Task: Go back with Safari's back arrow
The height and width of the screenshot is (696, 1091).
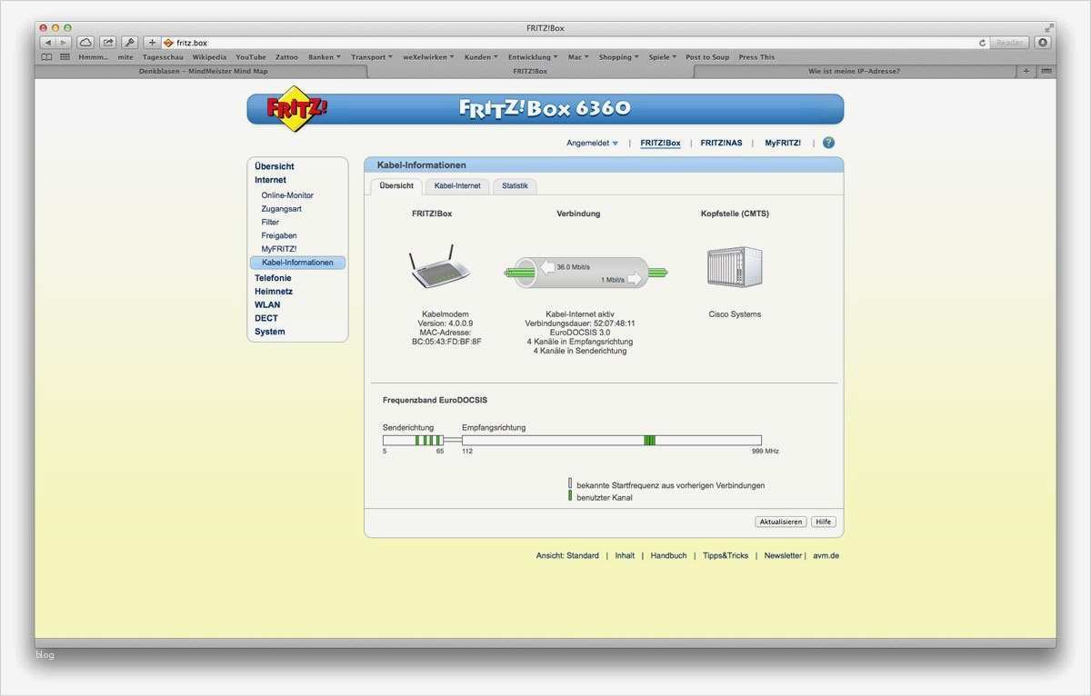Action: 48,43
